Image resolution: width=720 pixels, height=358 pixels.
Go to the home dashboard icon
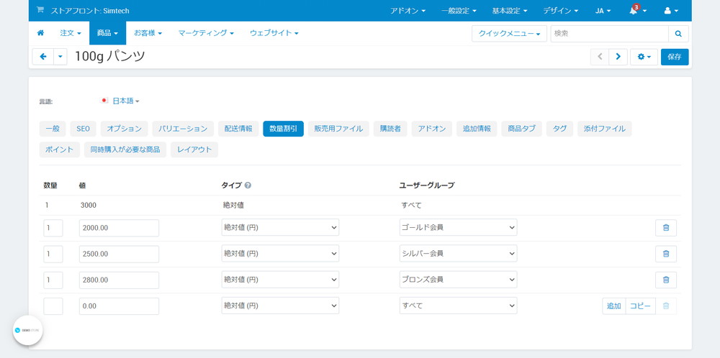(40, 33)
